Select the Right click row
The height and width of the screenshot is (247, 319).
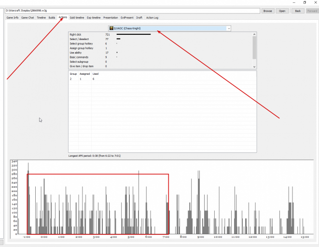(160, 35)
